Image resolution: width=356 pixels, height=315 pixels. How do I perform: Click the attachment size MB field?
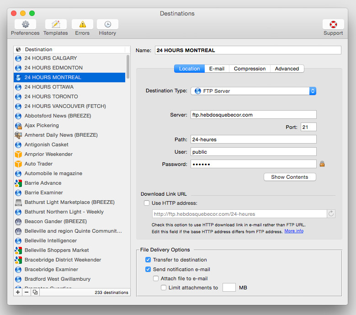(229, 287)
